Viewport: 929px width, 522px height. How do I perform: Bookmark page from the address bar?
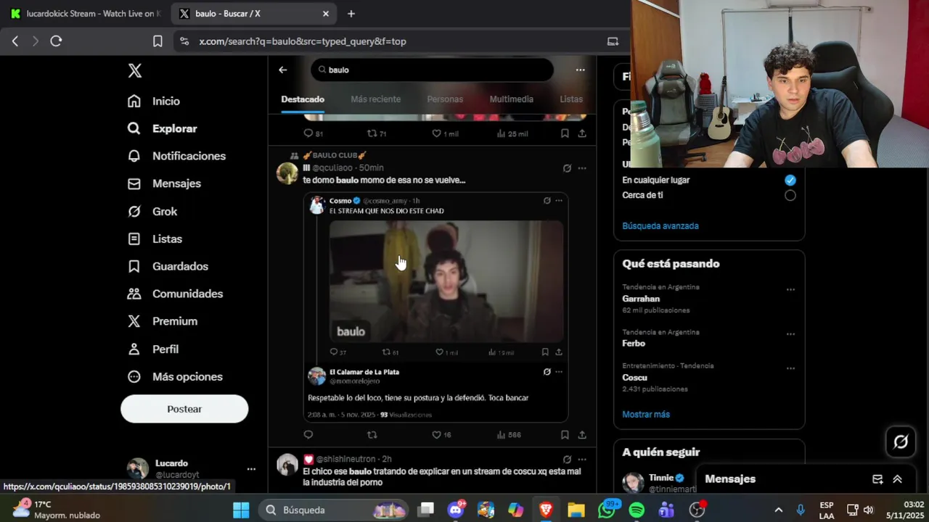click(157, 41)
